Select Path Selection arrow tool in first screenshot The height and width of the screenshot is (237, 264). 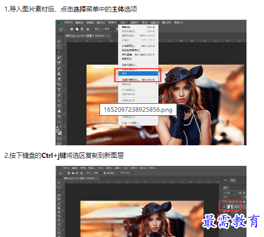click(x=59, y=101)
